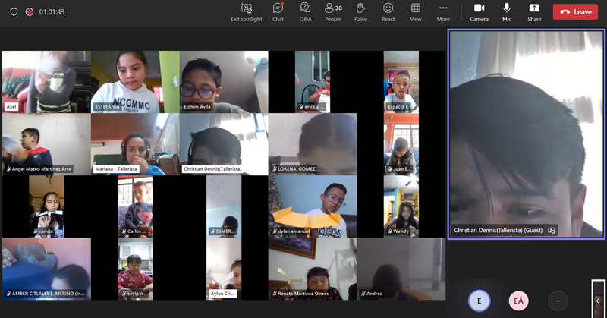Change the View layout

(x=416, y=12)
